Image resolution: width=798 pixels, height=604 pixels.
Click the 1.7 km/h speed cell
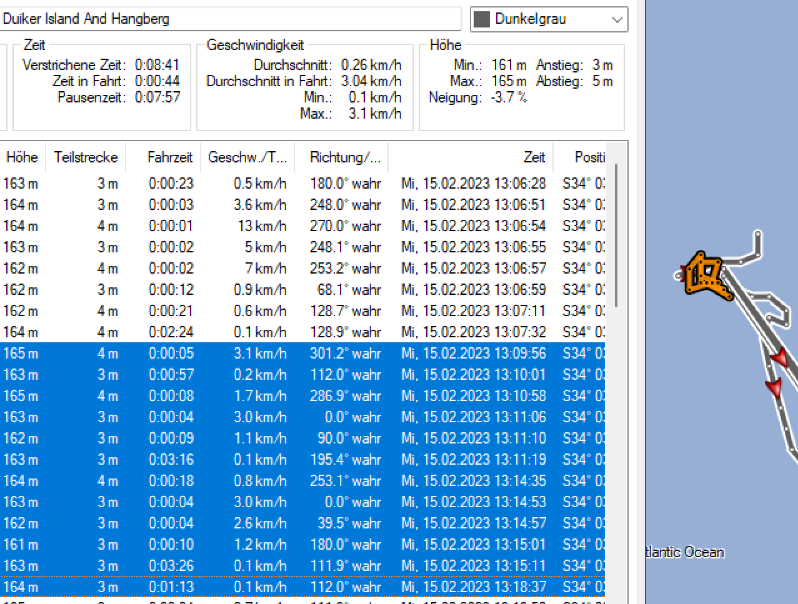pos(261,396)
